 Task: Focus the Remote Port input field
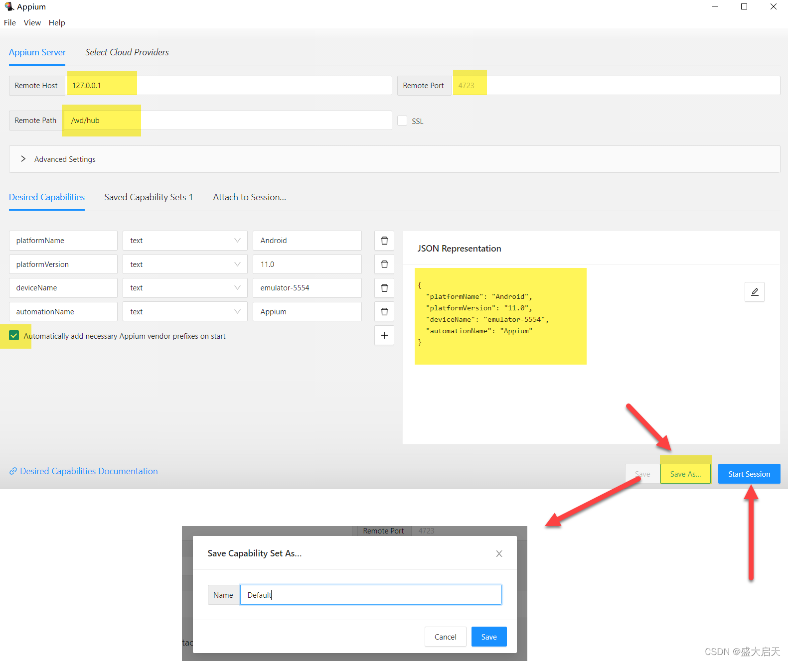click(616, 86)
